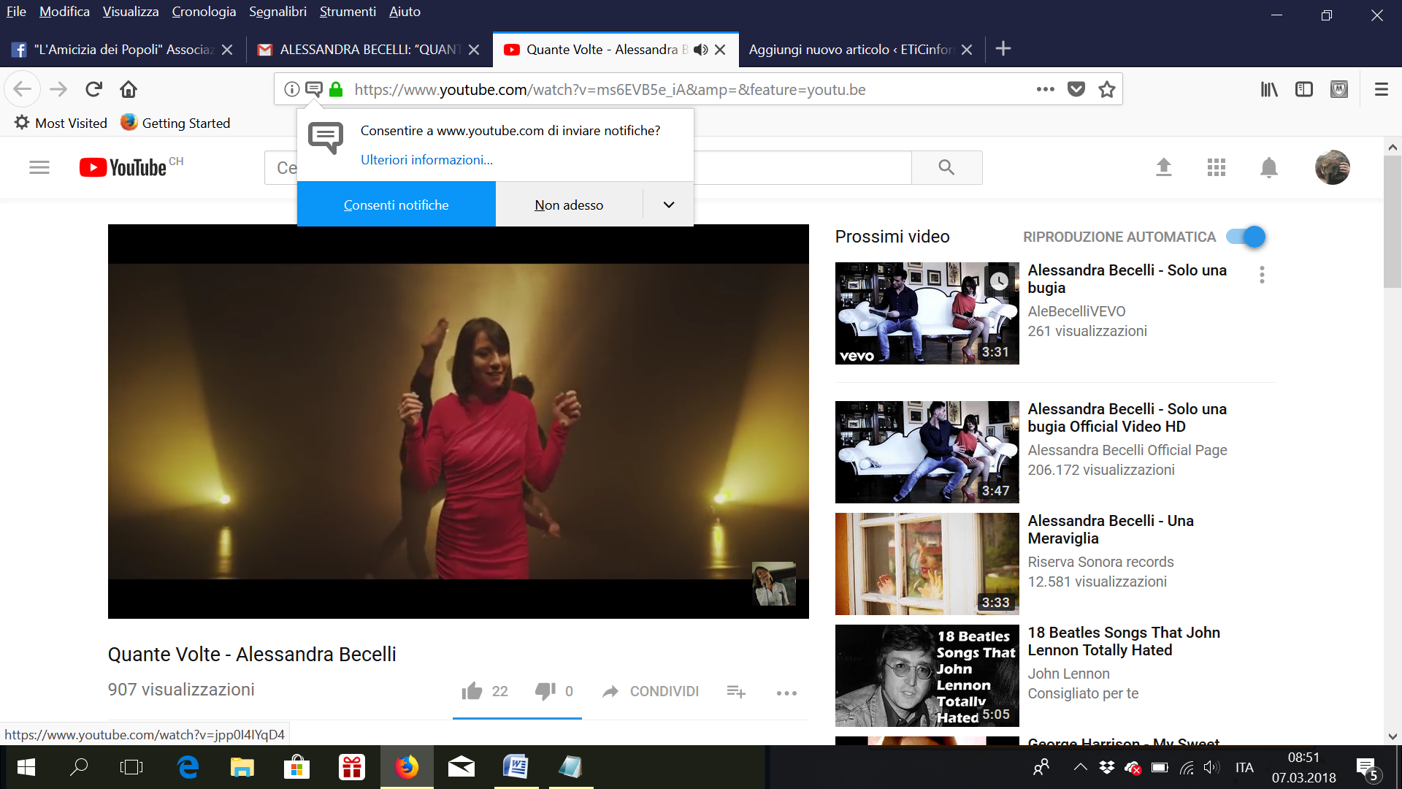
Task: Dislike the video with thumbs down
Action: 545,691
